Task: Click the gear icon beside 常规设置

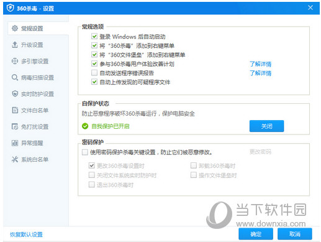Action: 15,28
